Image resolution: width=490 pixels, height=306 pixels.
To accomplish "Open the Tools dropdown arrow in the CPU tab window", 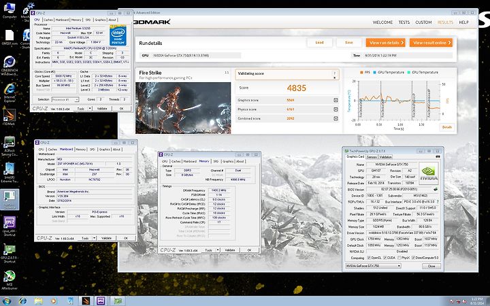I will pyautogui.click(x=90, y=109).
